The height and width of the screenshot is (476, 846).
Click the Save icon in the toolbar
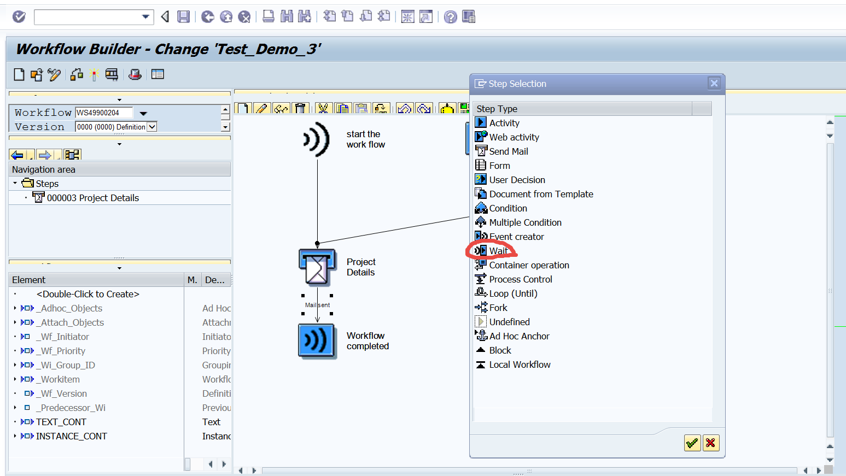pyautogui.click(x=183, y=16)
